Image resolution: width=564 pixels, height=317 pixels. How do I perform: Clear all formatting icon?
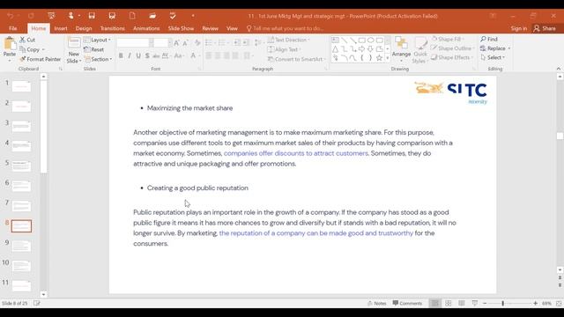point(197,43)
